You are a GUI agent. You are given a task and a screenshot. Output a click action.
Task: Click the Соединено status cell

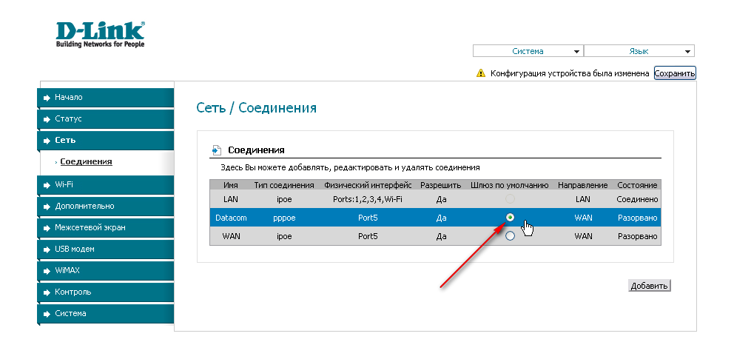[x=637, y=199]
